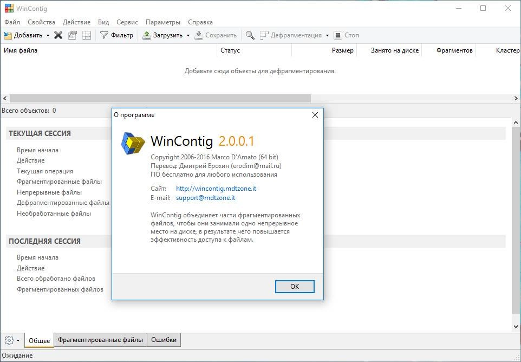Click the black X remove icon in toolbar
Screen dimensions: 521x362
58,35
